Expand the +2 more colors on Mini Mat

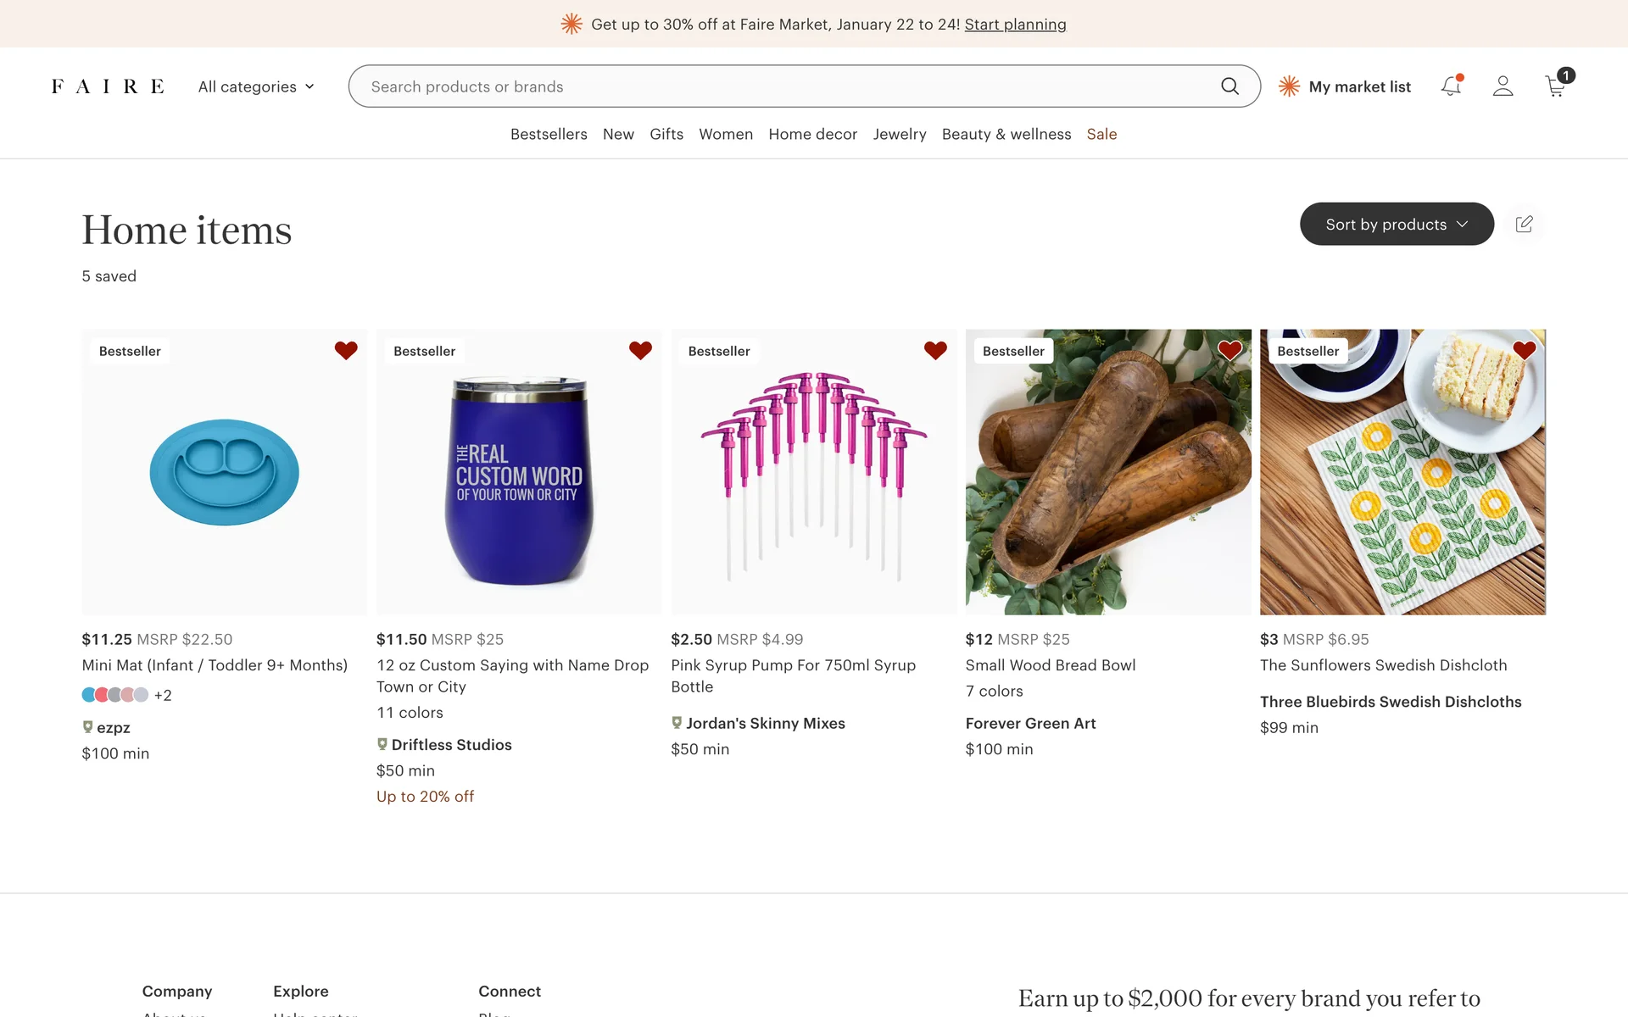[x=163, y=695]
